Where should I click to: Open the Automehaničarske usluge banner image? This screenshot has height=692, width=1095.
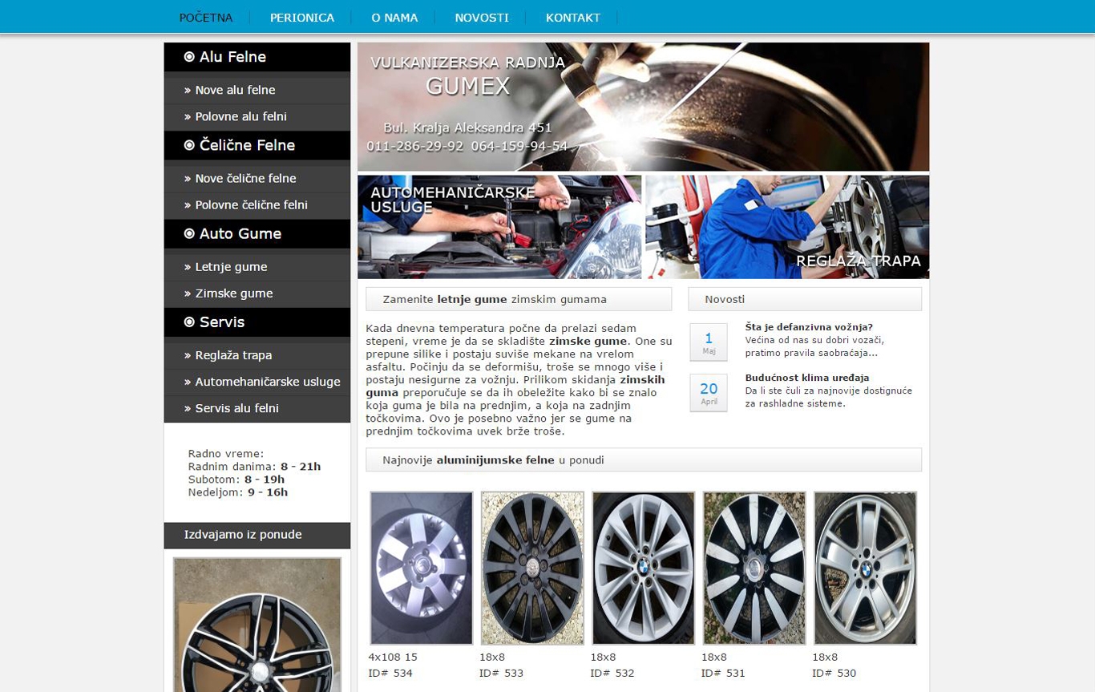[499, 227]
